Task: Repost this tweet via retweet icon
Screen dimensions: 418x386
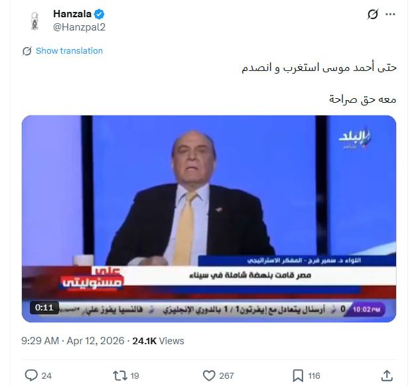Action: tap(120, 375)
